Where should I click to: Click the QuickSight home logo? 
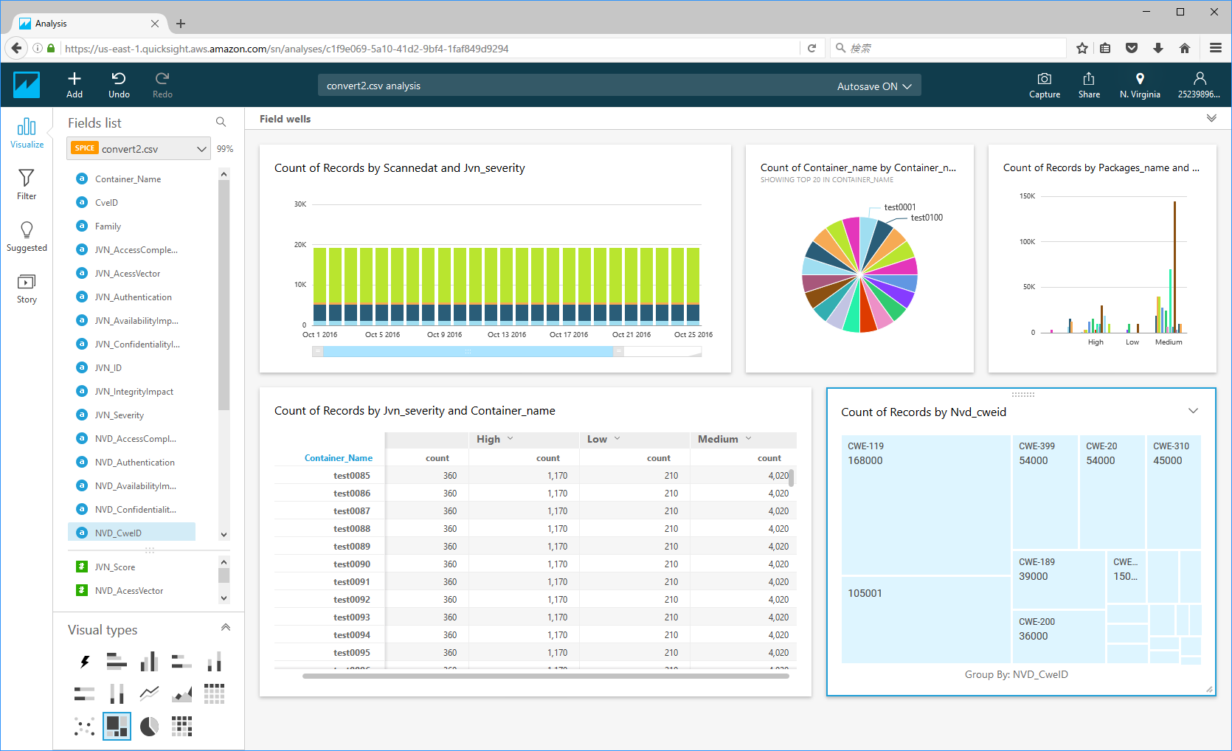point(27,85)
